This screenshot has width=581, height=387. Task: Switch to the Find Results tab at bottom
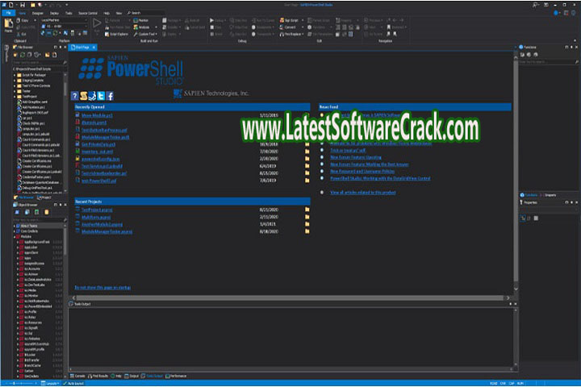pyautogui.click(x=98, y=376)
